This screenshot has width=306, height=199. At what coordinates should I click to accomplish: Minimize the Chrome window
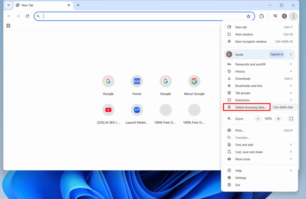pos(270,5)
